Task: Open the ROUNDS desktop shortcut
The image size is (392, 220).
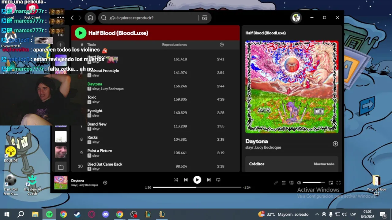Action: 11,154
